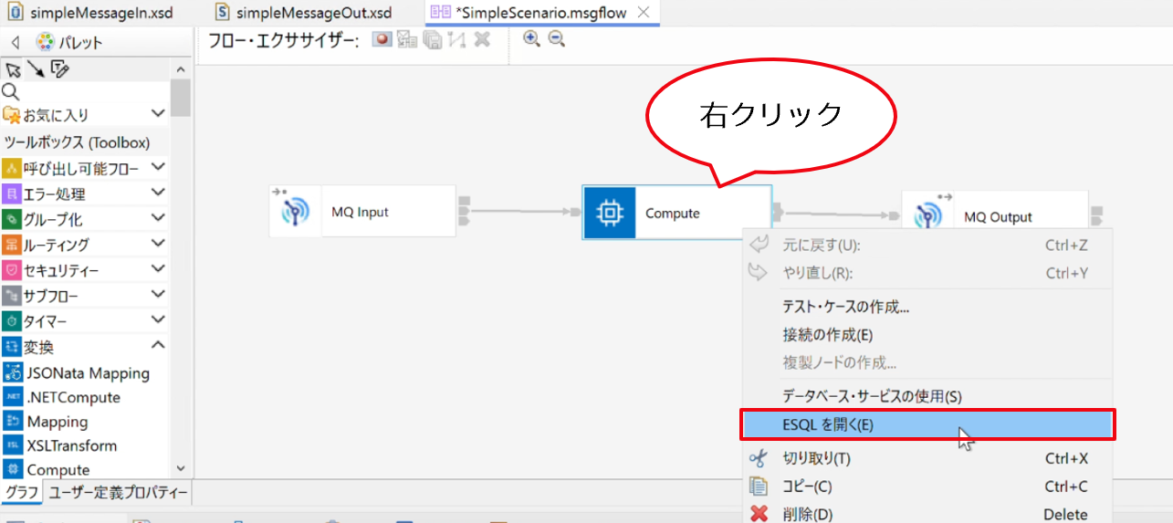
Task: Expand the 呼び出し可能フロー drawer
Action: 158,167
